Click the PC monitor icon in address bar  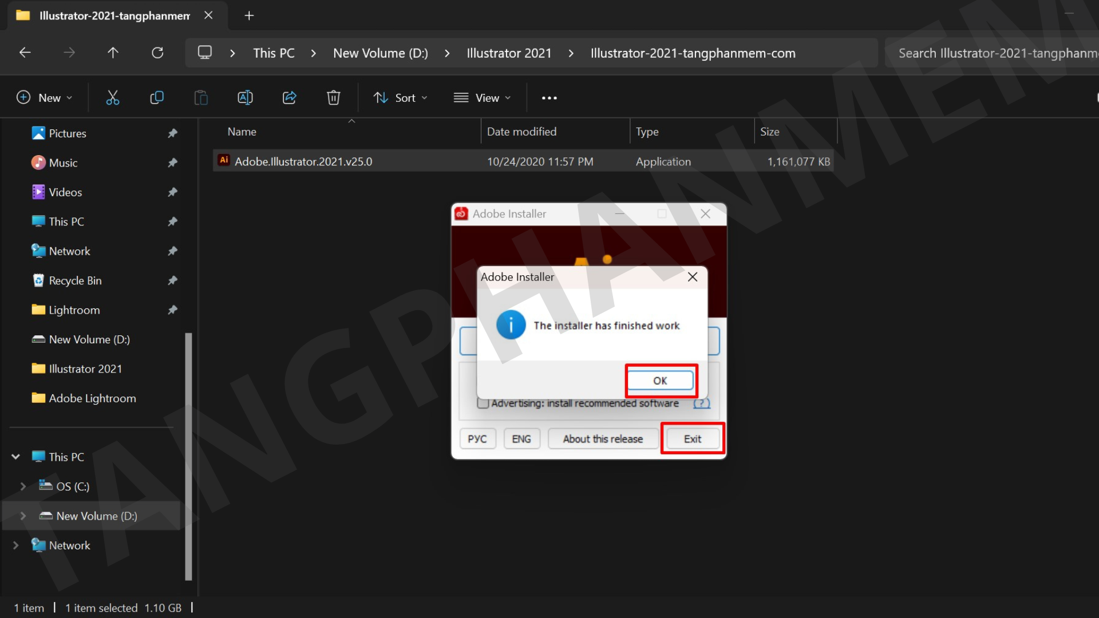[x=204, y=53]
